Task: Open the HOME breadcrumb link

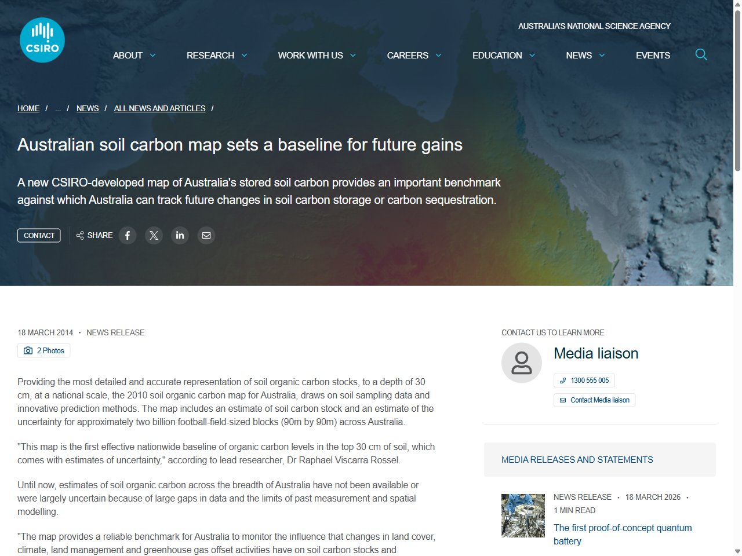Action: (28, 108)
